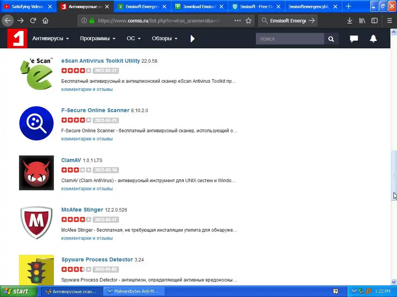Toggle the sidebar view icon
397x297 pixels.
click(375, 21)
